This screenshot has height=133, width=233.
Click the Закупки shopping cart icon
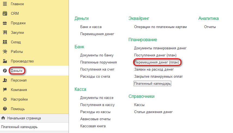click(x=5, y=32)
